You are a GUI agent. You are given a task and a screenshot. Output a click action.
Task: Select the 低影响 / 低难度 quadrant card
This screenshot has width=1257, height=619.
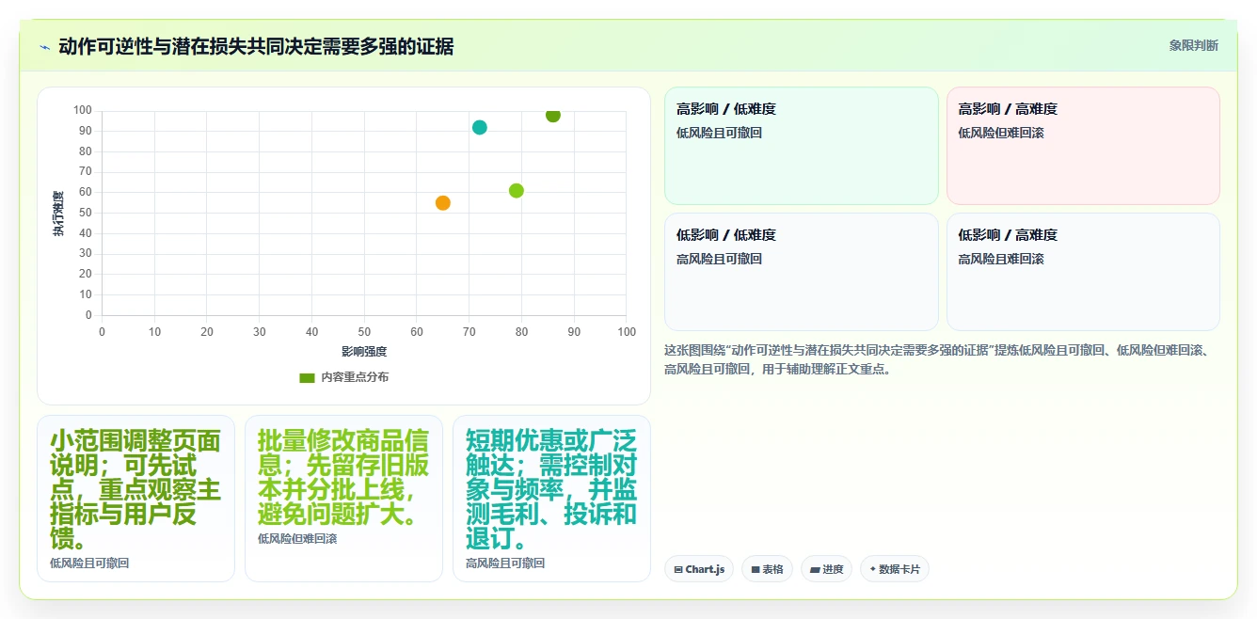click(802, 272)
